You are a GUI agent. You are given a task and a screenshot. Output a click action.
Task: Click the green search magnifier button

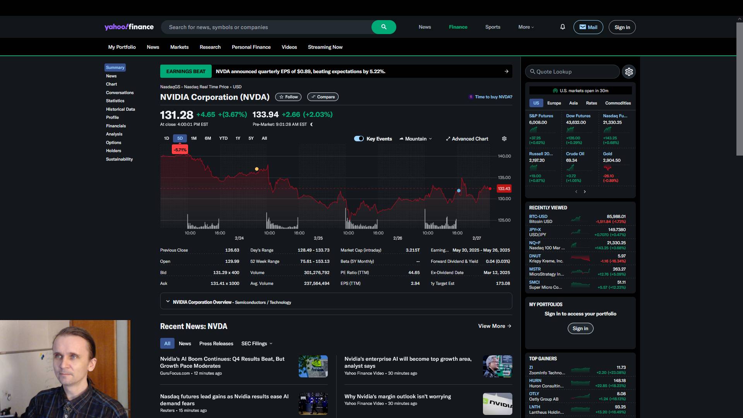click(383, 27)
